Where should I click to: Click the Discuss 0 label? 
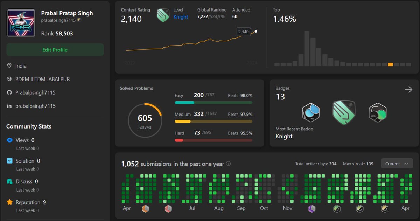[x=27, y=181]
